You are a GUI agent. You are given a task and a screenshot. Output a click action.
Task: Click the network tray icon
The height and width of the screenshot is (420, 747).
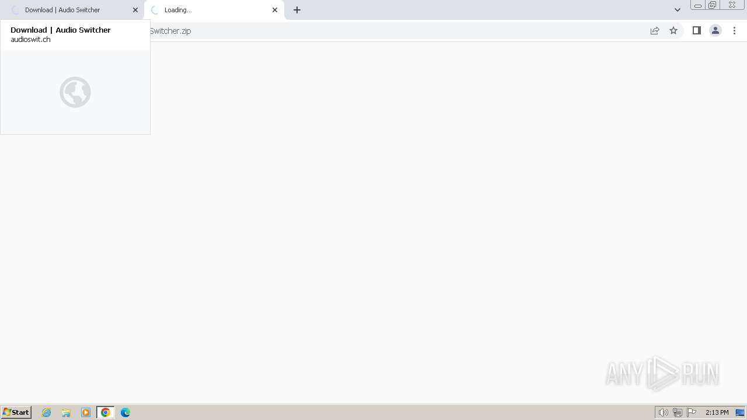(x=678, y=412)
